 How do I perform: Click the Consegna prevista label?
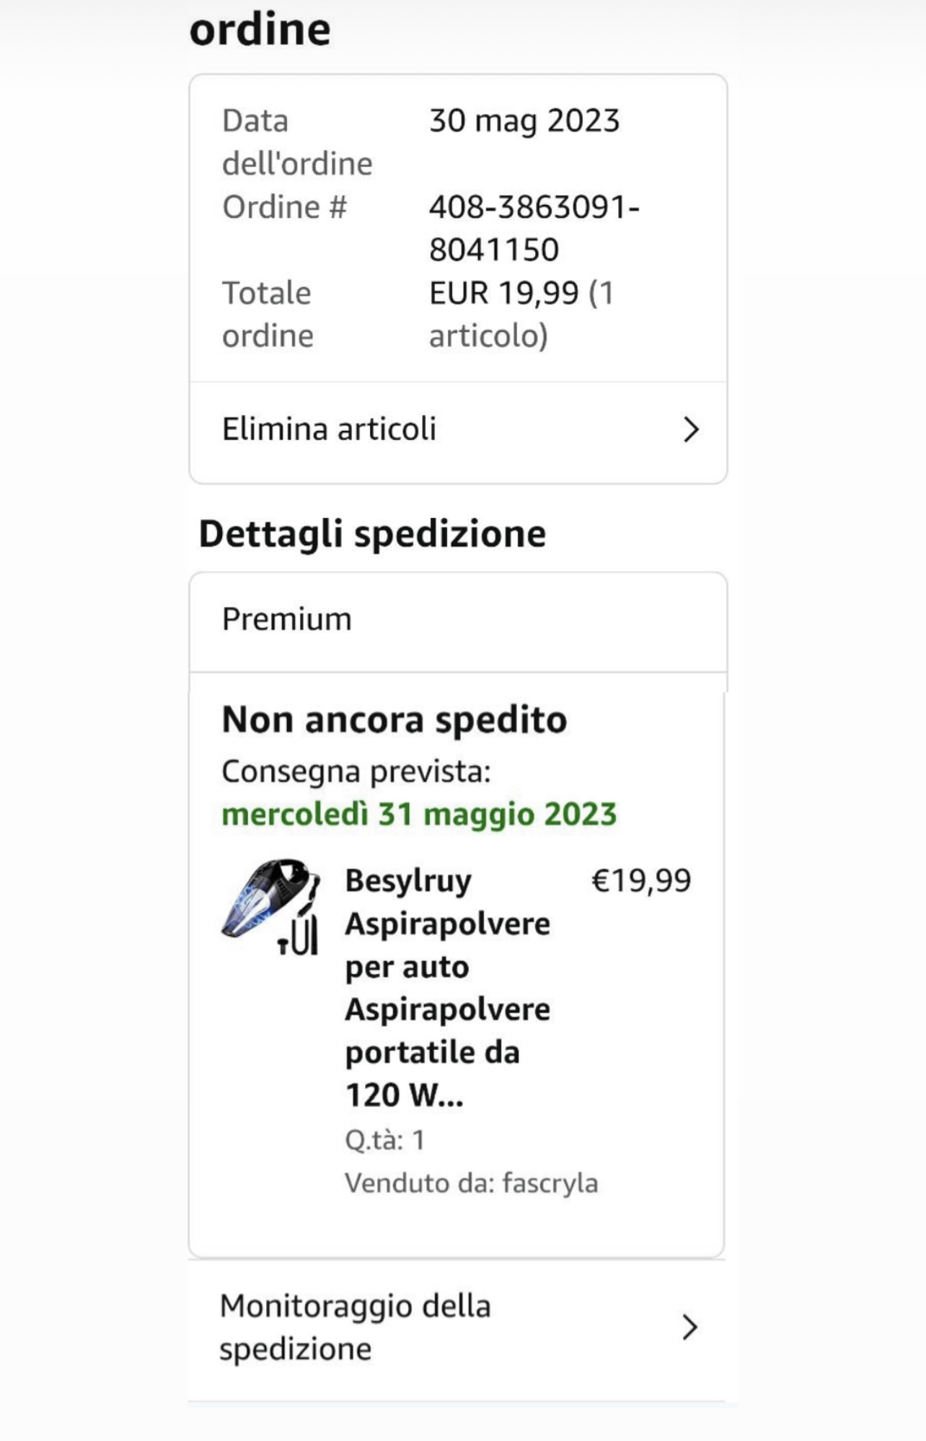356,771
